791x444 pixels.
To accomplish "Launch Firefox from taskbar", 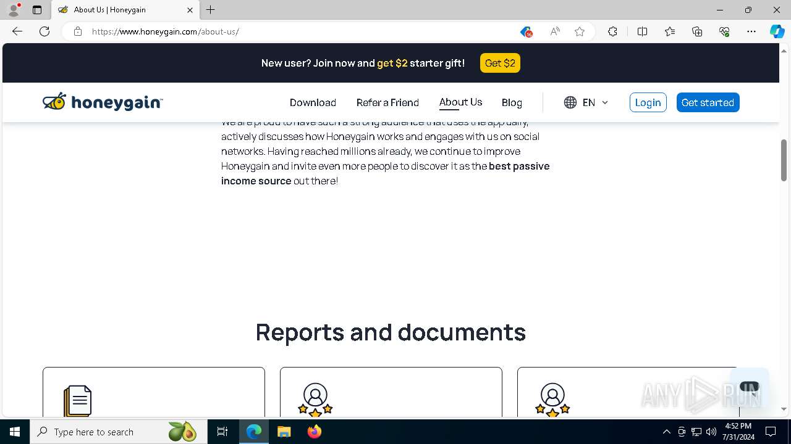I will [x=315, y=432].
